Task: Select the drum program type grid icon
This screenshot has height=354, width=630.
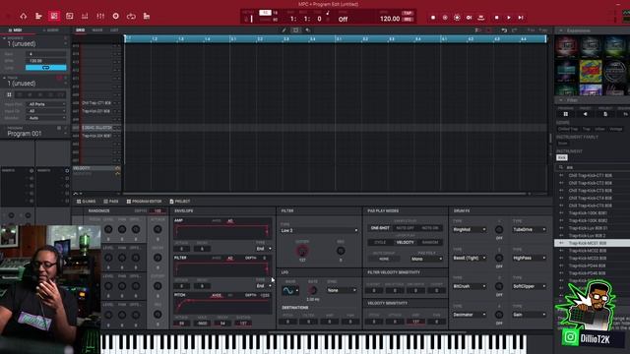Action: tap(9, 94)
